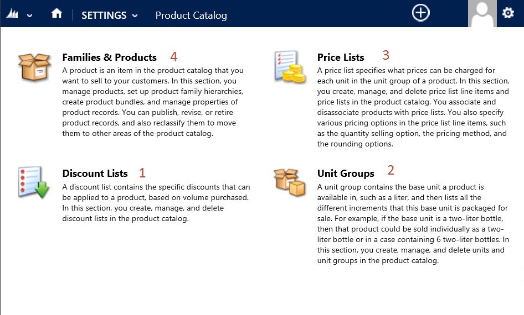Open the SETTINGS navigation menu label
The width and height of the screenshot is (524, 315).
point(104,15)
